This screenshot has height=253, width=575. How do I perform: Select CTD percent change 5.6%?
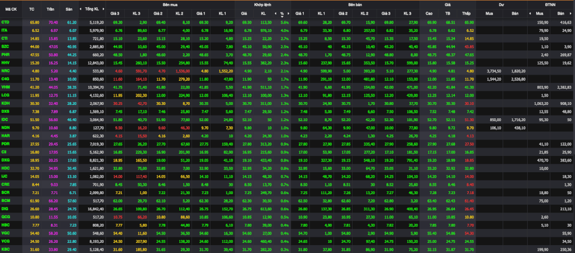tap(285, 22)
